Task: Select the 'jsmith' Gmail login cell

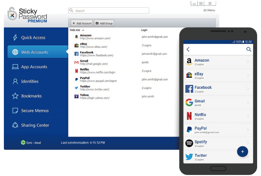Action: click(145, 63)
